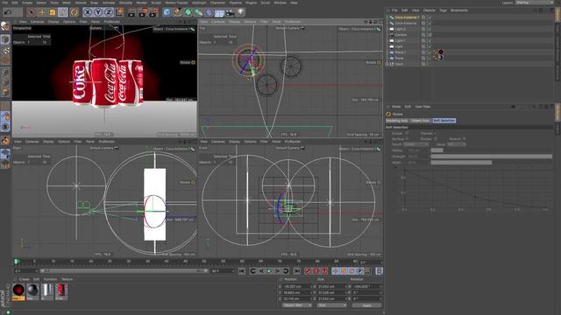This screenshot has width=561, height=315.
Task: Click the blue Deformer icon
Action: (209, 12)
